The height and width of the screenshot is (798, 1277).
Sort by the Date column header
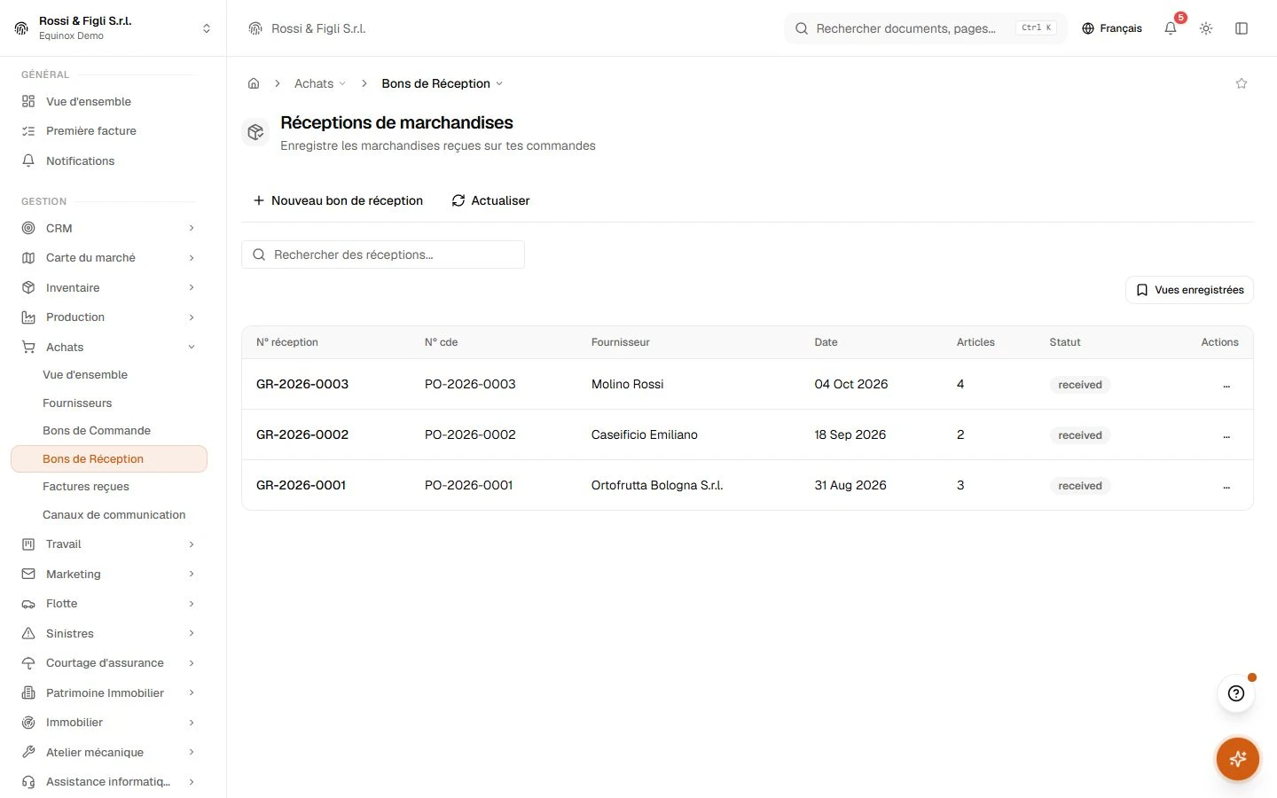[826, 342]
